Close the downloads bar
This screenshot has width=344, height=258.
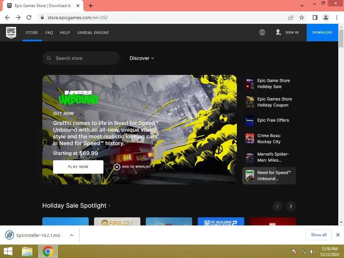(338, 235)
